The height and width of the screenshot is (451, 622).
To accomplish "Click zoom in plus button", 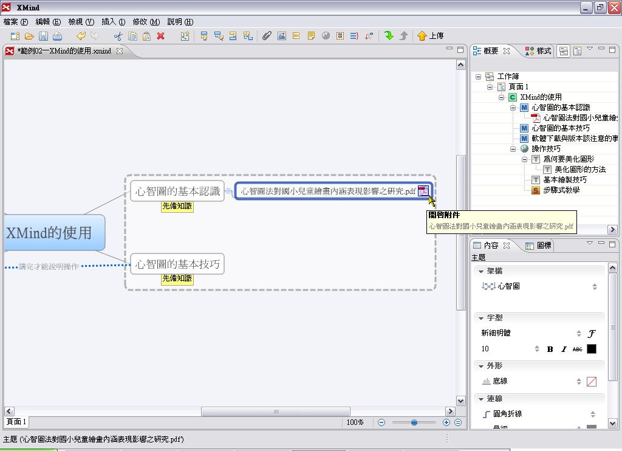I will 446,422.
